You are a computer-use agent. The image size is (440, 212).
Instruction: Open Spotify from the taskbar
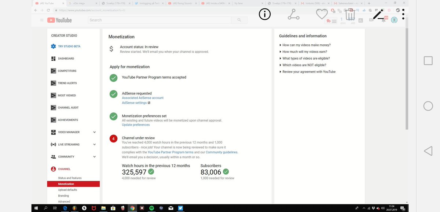click(151, 208)
